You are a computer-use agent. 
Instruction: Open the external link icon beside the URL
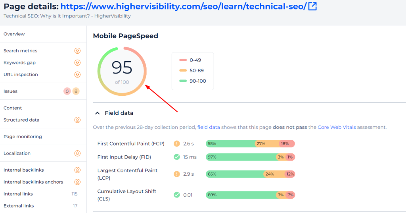click(312, 7)
